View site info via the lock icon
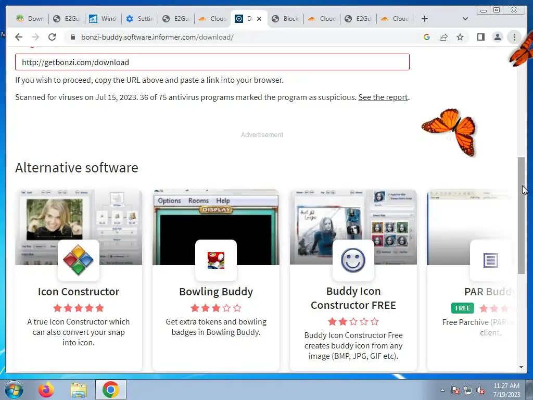Image resolution: width=533 pixels, height=400 pixels. pyautogui.click(x=72, y=37)
